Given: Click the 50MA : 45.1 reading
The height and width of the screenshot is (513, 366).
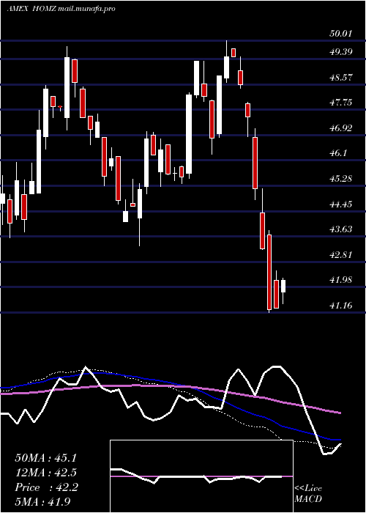Looking at the screenshot, I should point(45,458).
